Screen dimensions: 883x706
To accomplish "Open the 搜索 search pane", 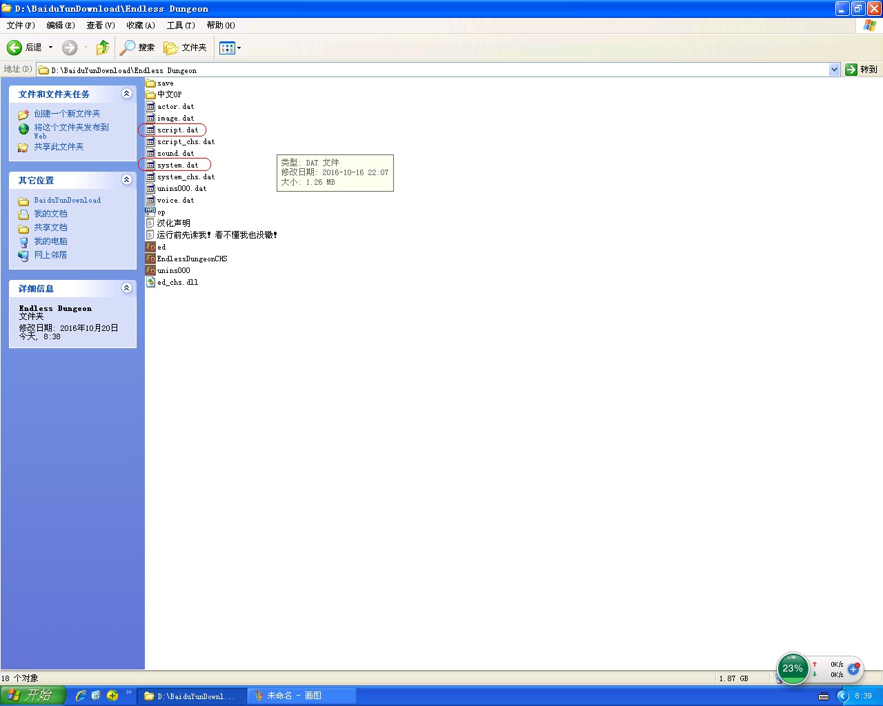I will pos(137,48).
